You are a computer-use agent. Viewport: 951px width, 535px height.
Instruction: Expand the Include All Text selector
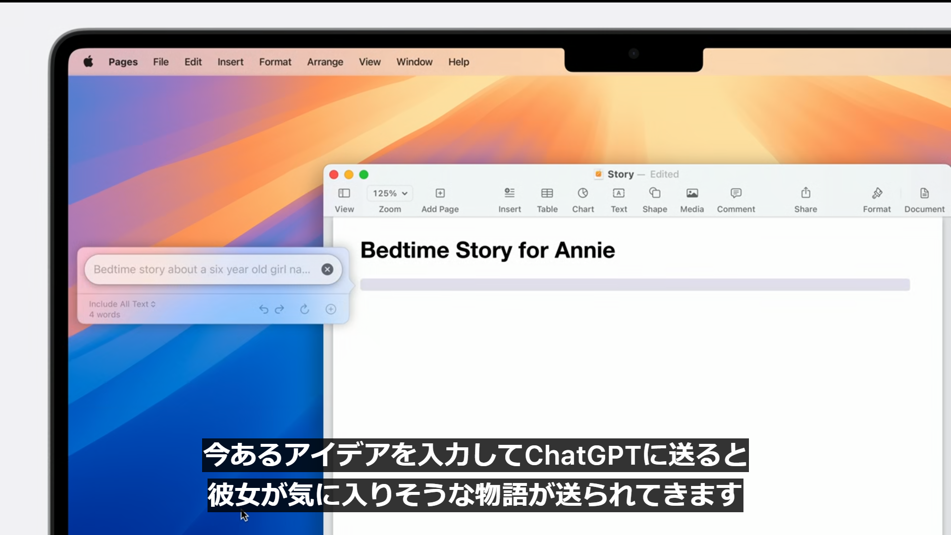122,304
